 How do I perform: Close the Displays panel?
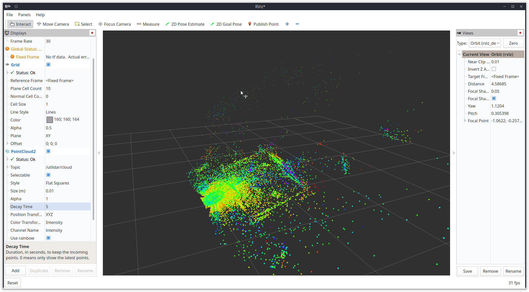(x=92, y=33)
